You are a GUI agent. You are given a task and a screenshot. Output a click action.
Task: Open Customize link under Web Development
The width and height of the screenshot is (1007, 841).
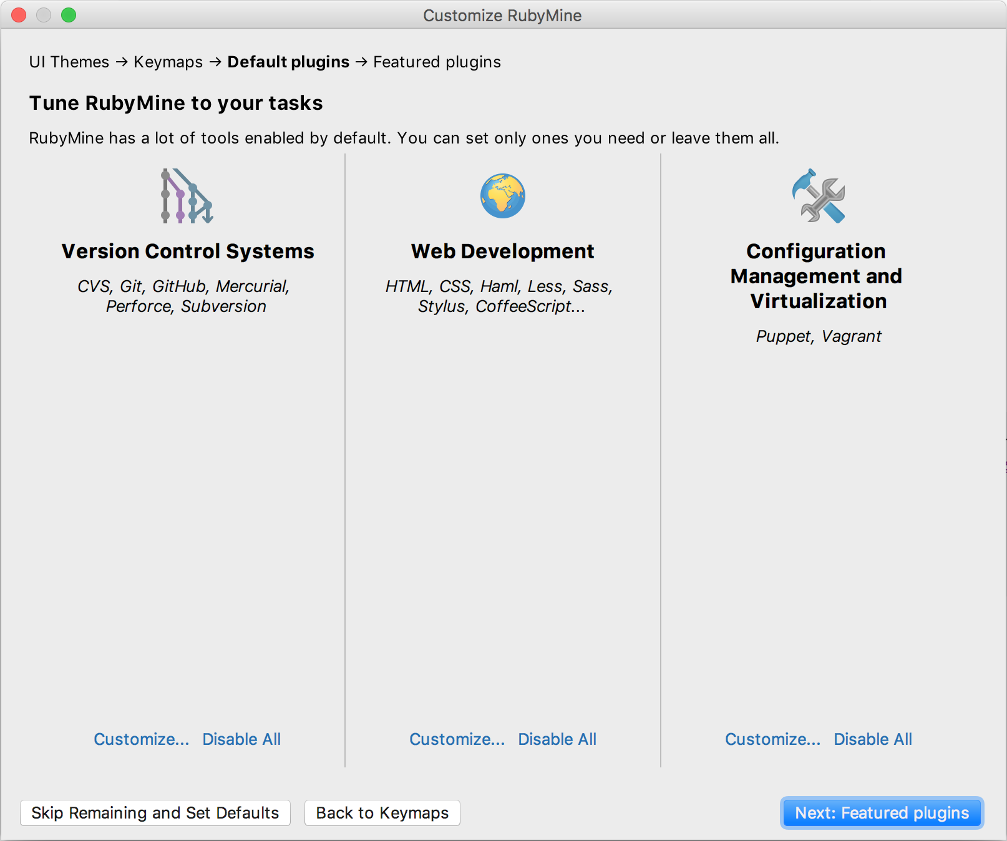coord(457,739)
